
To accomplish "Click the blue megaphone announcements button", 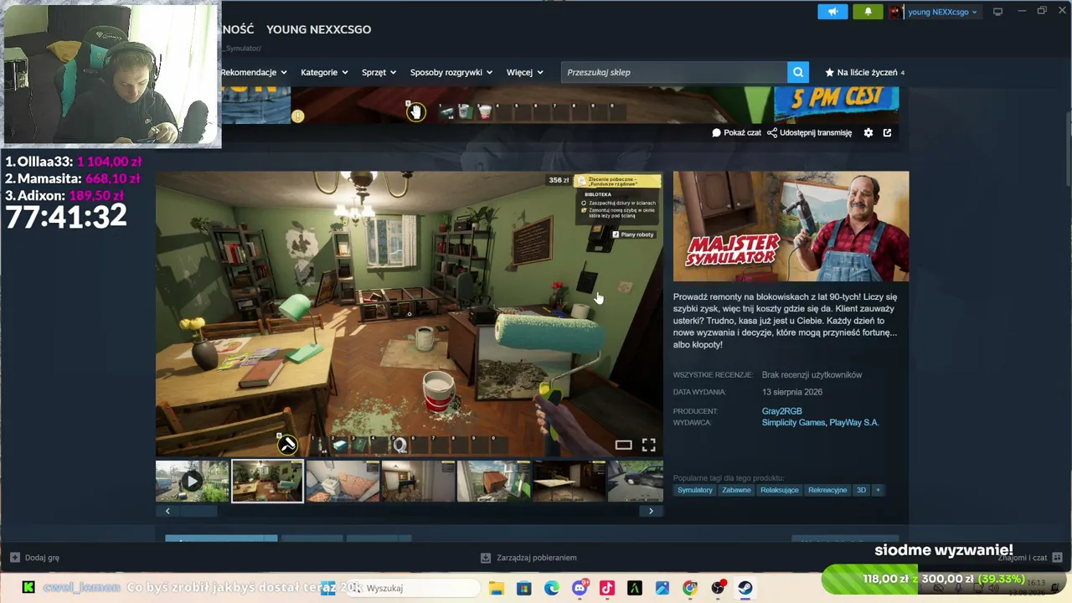I will [x=832, y=12].
